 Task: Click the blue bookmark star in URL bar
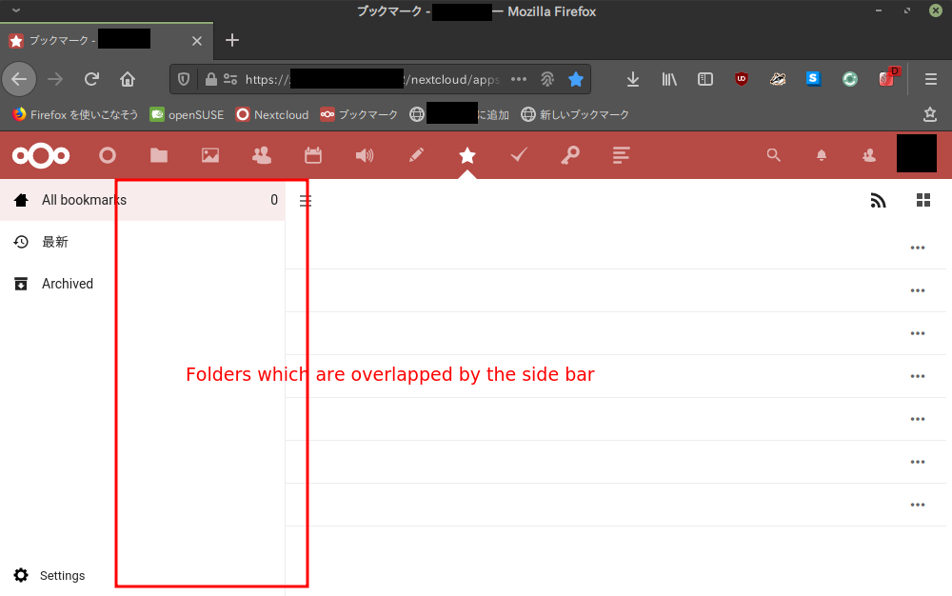click(x=576, y=80)
